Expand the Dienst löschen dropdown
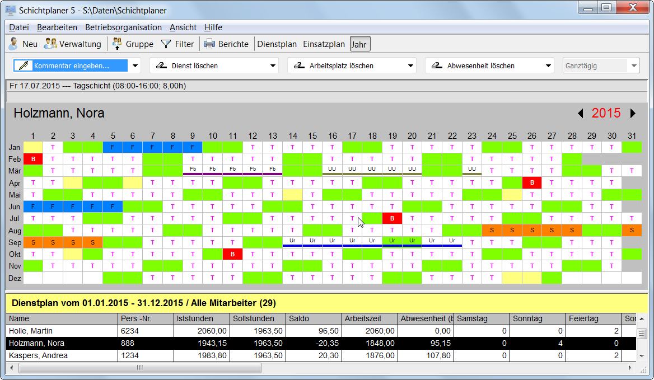This screenshot has height=380, width=654. 273,66
